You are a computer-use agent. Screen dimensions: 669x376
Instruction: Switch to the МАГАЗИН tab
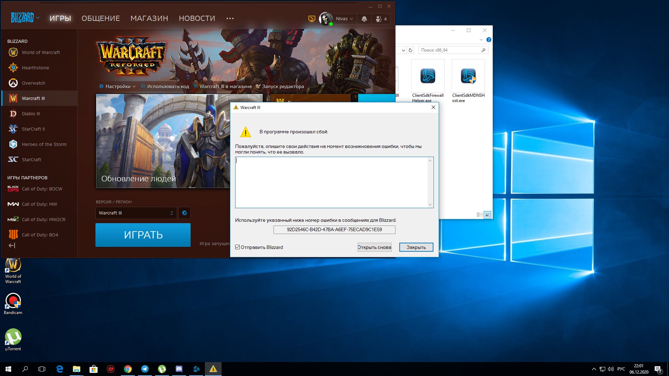[x=149, y=18]
